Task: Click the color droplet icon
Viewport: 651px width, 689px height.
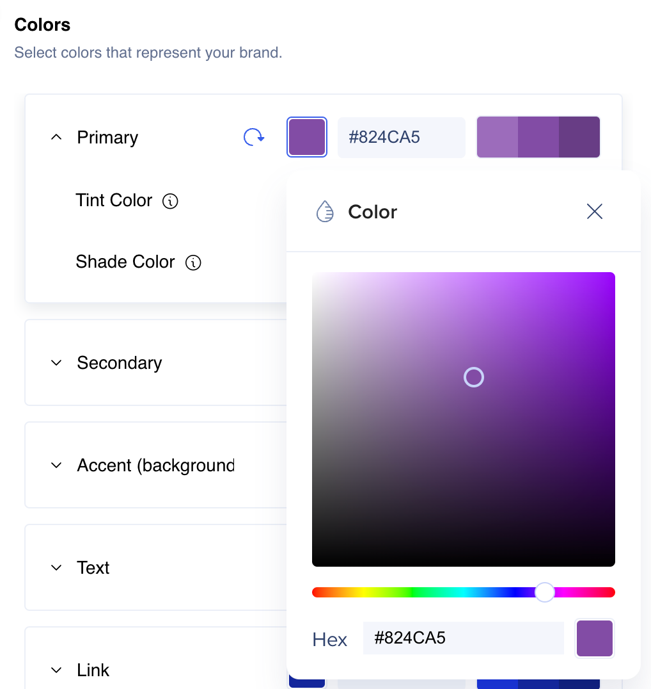Action: (x=325, y=211)
